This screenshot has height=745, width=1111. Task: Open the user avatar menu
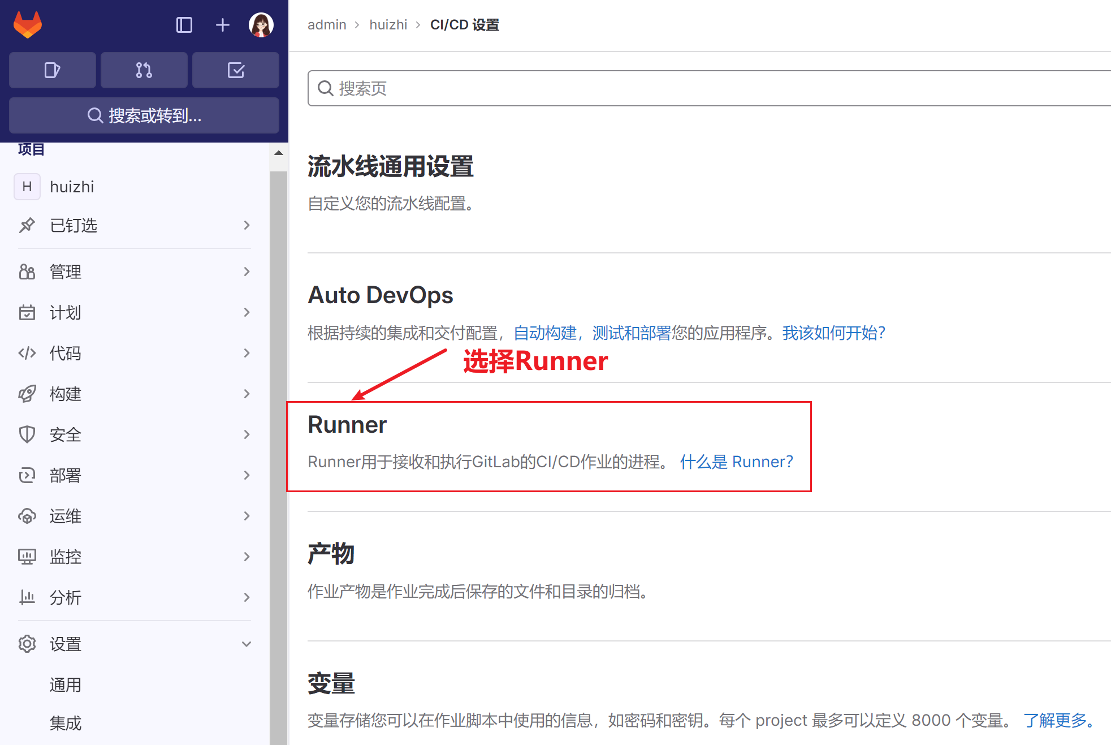(261, 25)
